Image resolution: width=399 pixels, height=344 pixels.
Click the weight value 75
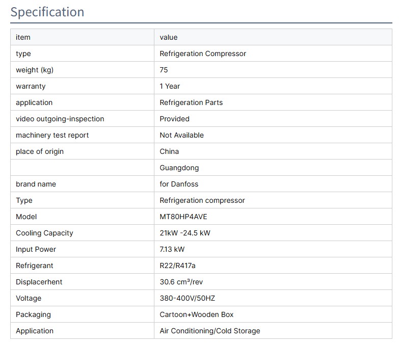(164, 70)
